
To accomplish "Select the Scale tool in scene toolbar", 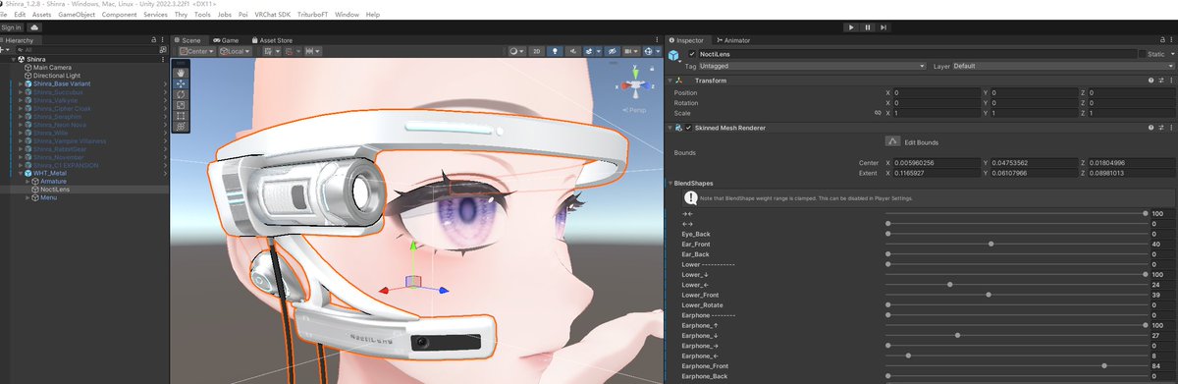I will (x=180, y=105).
